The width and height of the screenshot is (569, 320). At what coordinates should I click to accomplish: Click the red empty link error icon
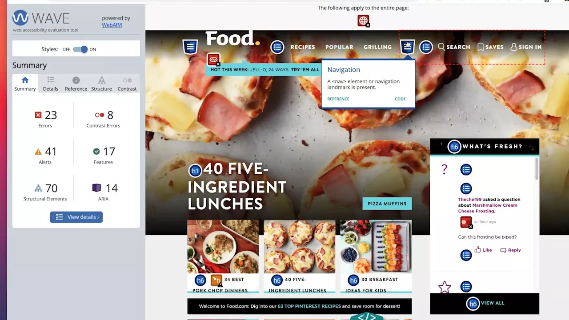click(x=213, y=59)
